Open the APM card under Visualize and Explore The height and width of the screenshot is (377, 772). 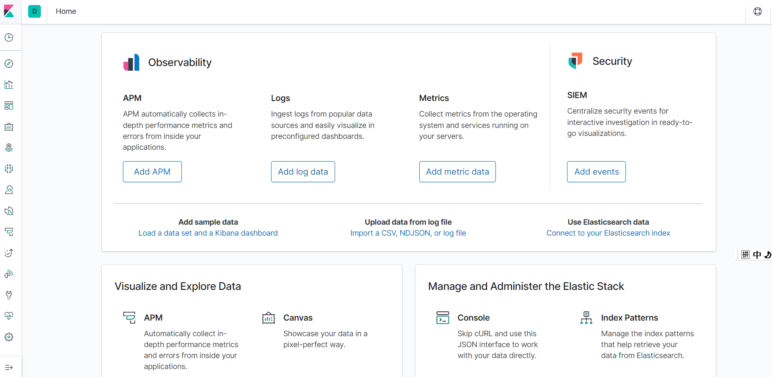coord(153,318)
